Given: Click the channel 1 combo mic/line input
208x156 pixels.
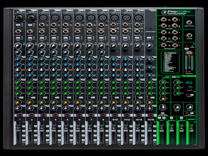Looking at the screenshot, I should tap(19, 18).
